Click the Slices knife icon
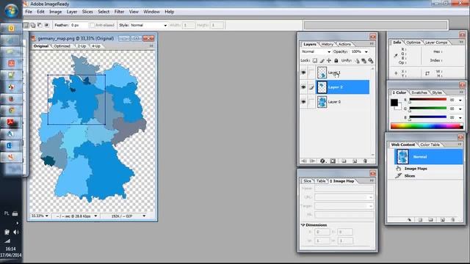470x264 pixels. click(x=398, y=176)
